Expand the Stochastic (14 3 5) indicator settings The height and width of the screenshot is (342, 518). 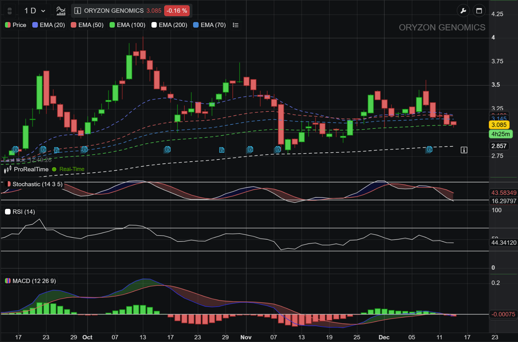[x=34, y=184]
